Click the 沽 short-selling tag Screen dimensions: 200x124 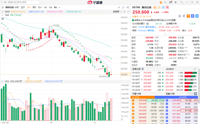159,7
